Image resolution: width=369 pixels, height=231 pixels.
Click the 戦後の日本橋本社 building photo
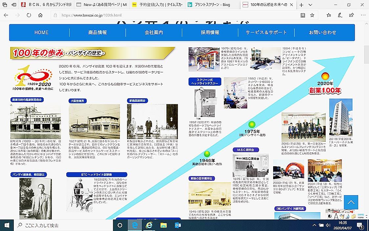tap(210, 196)
